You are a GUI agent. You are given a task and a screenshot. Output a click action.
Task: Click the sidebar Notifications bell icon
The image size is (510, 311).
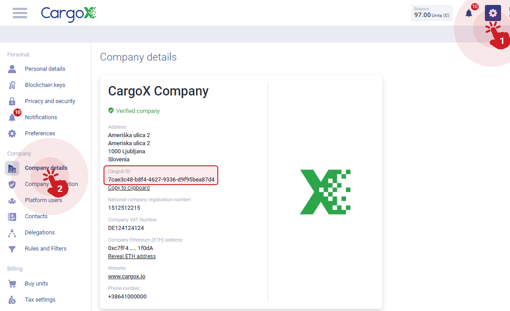(x=12, y=117)
